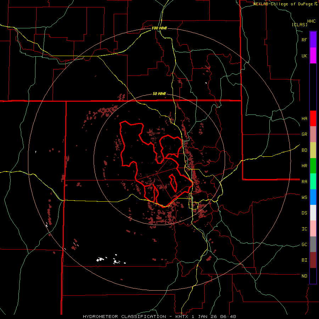The image size is (319, 319).
Task: Click the "50 NMI" range ring label
Action: (x=159, y=94)
